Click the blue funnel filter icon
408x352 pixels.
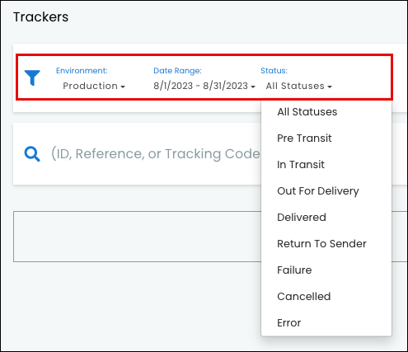click(32, 77)
